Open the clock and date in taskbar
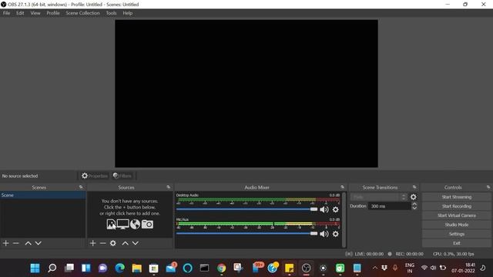 [x=463, y=268]
